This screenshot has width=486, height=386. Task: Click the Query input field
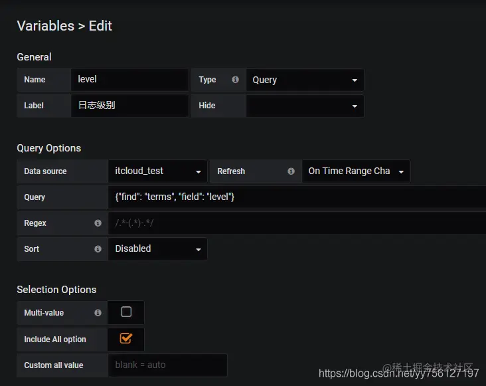pos(297,197)
